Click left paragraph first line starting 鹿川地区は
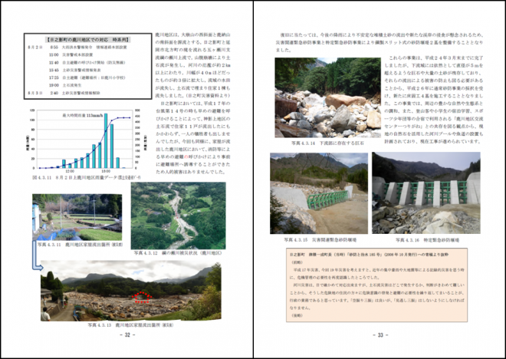Viewport: 506px width, 359px height. coord(193,35)
